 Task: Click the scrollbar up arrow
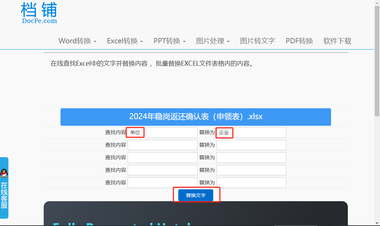click(377, 3)
